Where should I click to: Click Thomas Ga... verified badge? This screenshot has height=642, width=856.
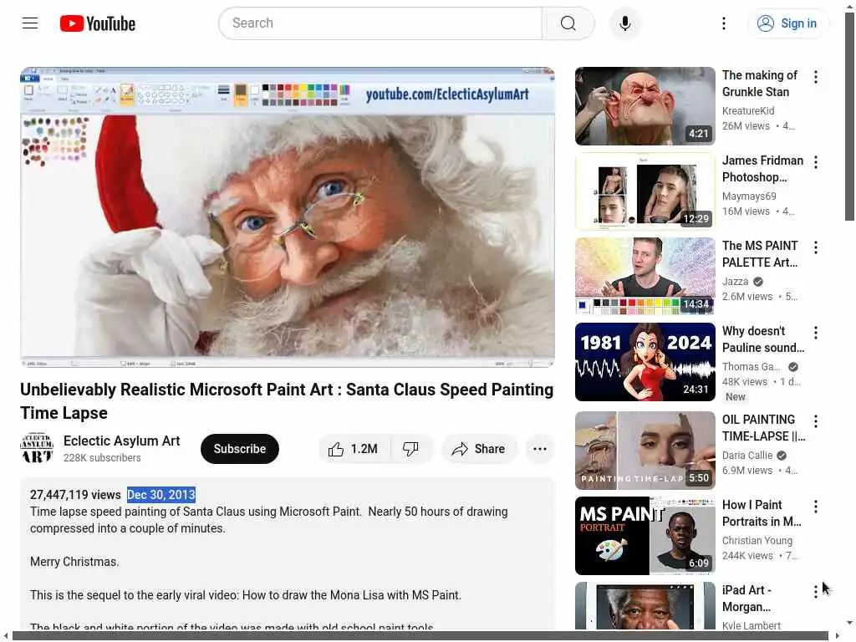[x=793, y=367]
